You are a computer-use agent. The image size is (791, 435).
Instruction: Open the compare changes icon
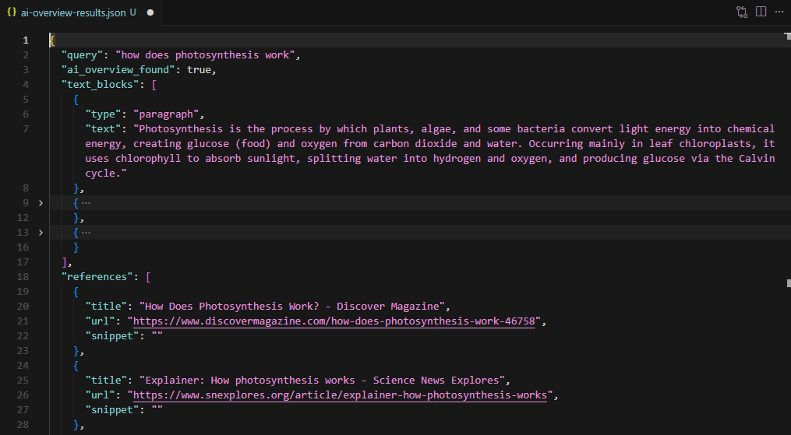742,12
